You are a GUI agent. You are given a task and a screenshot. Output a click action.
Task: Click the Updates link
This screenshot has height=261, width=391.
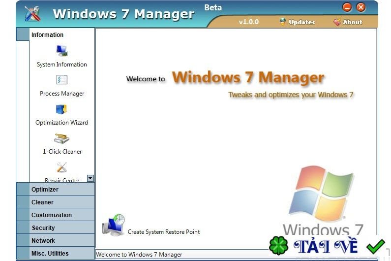coord(301,22)
